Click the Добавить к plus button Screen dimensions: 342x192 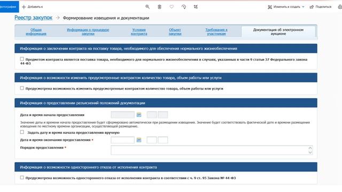32,7
